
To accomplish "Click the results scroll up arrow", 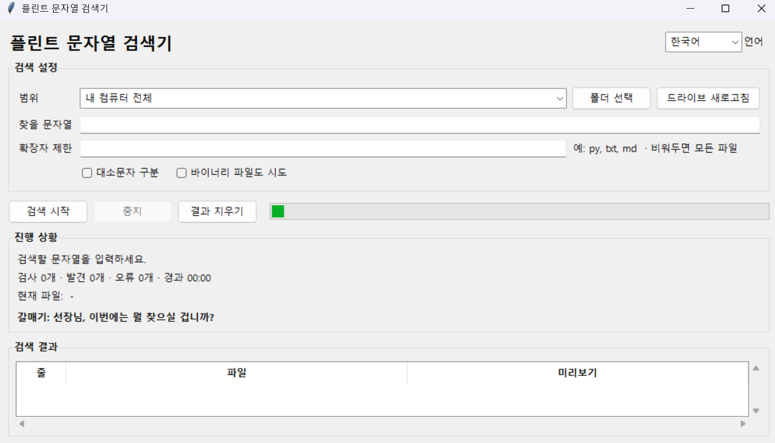I will pyautogui.click(x=756, y=368).
